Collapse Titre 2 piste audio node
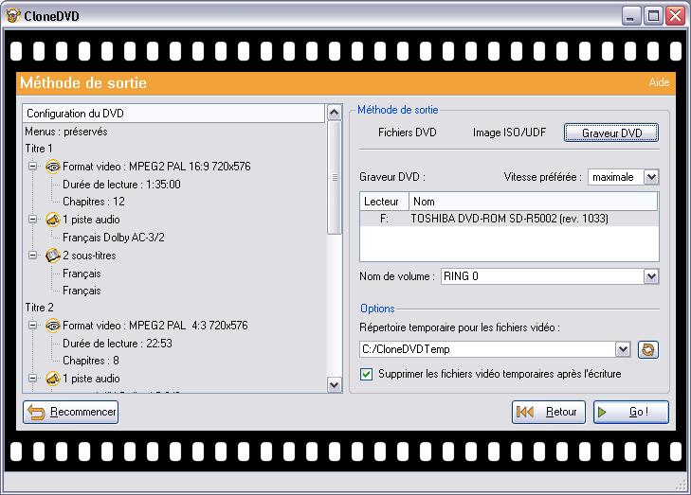 (x=32, y=378)
